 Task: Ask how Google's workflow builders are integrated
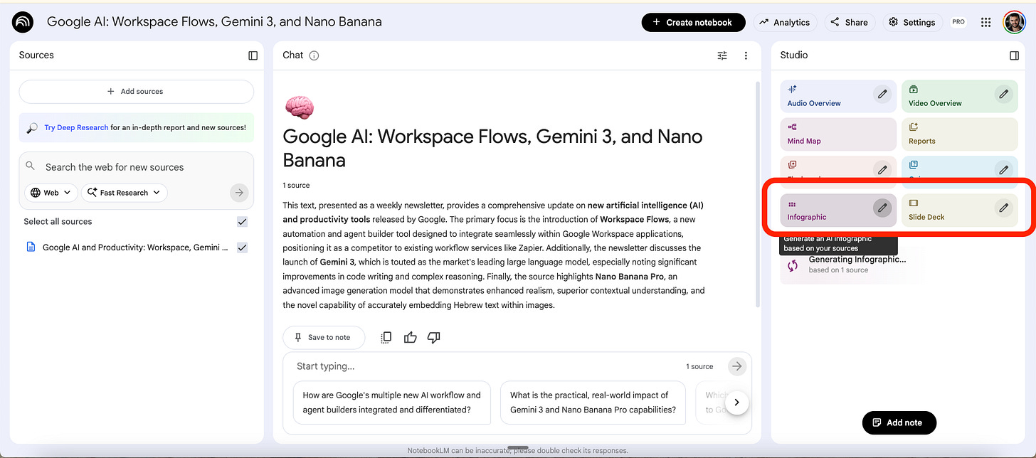pyautogui.click(x=391, y=402)
